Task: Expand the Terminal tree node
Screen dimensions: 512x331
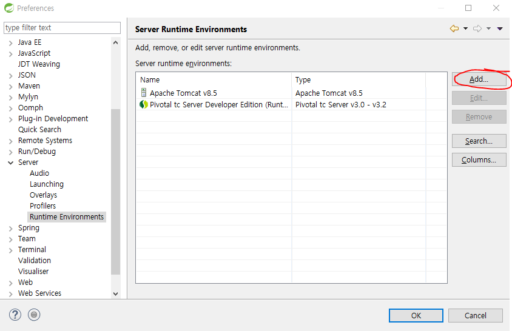Action: click(11, 250)
